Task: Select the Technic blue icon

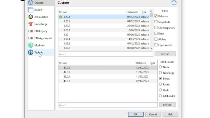Action: pos(31,52)
